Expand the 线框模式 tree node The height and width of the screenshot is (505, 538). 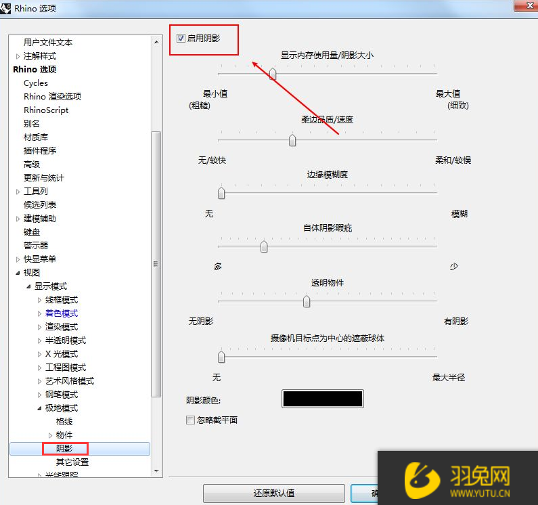(39, 300)
